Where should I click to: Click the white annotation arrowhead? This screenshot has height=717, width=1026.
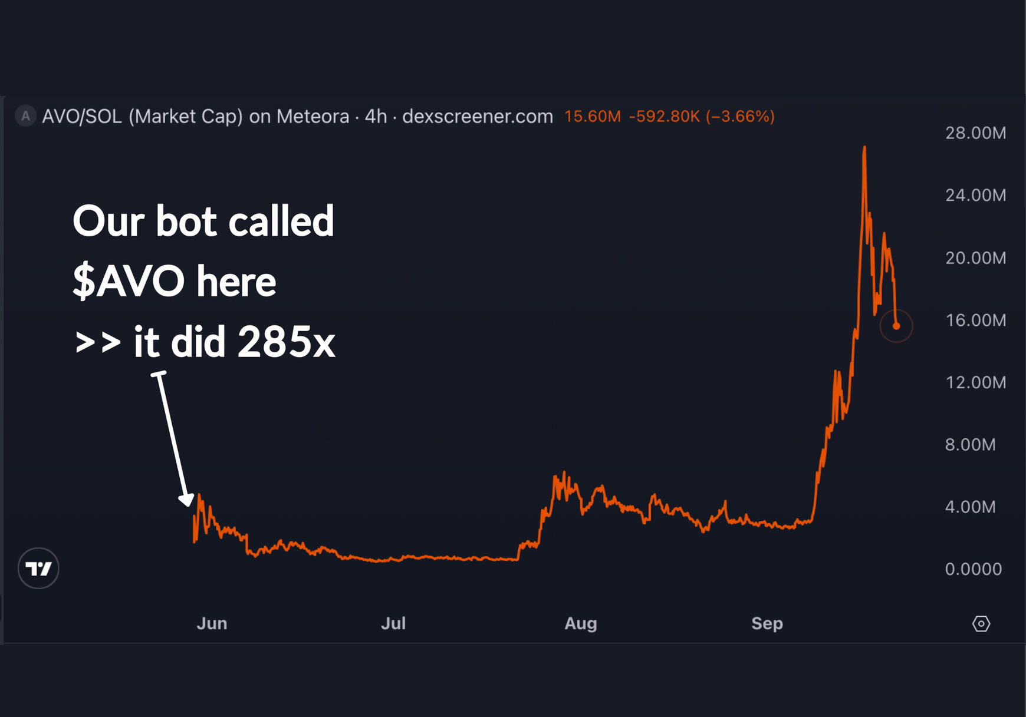pos(187,500)
